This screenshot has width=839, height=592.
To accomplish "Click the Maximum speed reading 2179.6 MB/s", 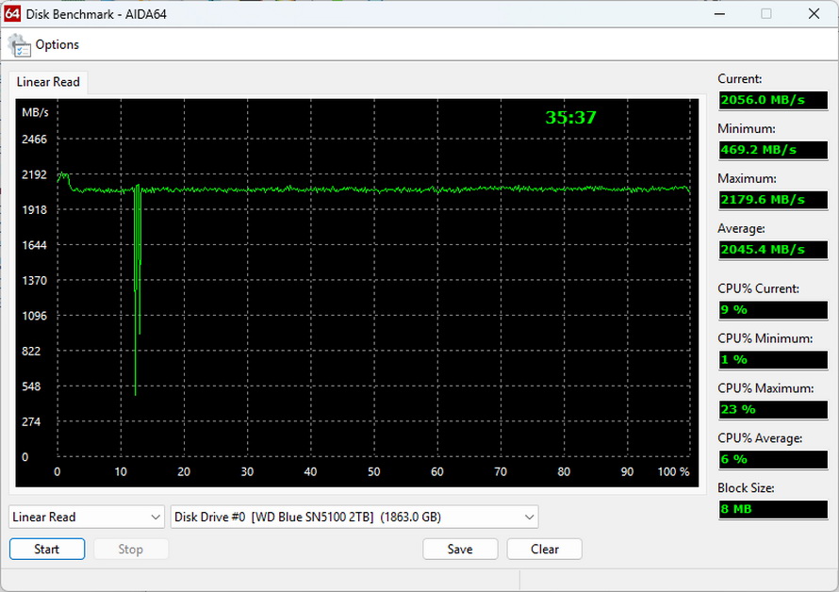I will 773,200.
